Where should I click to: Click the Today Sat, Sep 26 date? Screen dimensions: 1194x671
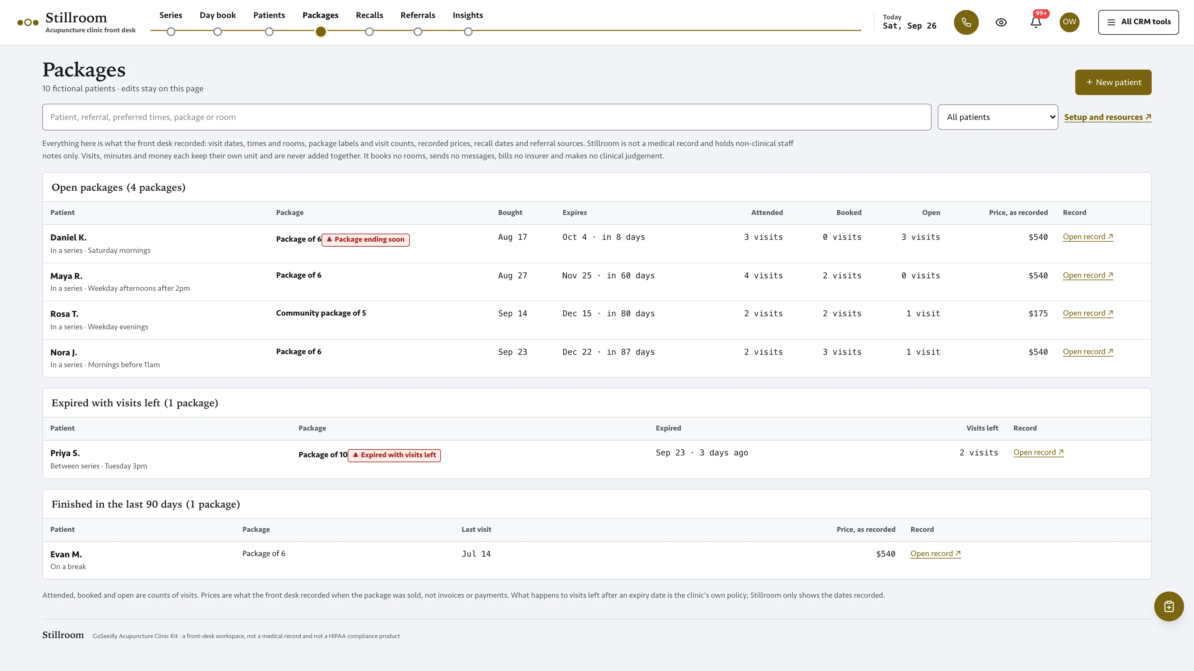tap(909, 22)
